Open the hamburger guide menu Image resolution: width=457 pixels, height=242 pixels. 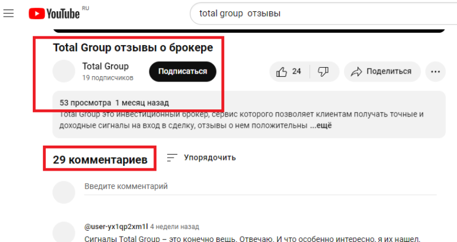[x=9, y=13]
